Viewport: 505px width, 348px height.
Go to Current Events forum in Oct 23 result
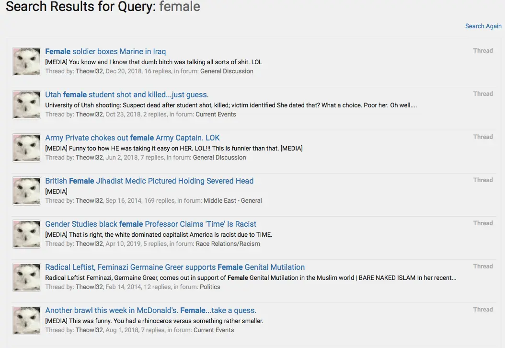point(216,115)
